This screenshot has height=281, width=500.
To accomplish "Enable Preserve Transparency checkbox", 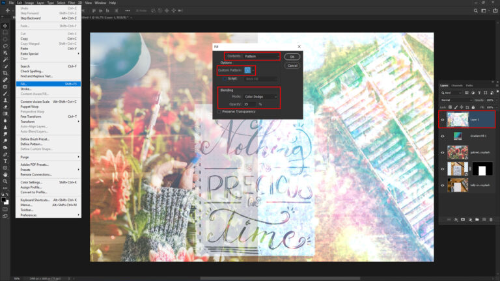I will point(219,112).
